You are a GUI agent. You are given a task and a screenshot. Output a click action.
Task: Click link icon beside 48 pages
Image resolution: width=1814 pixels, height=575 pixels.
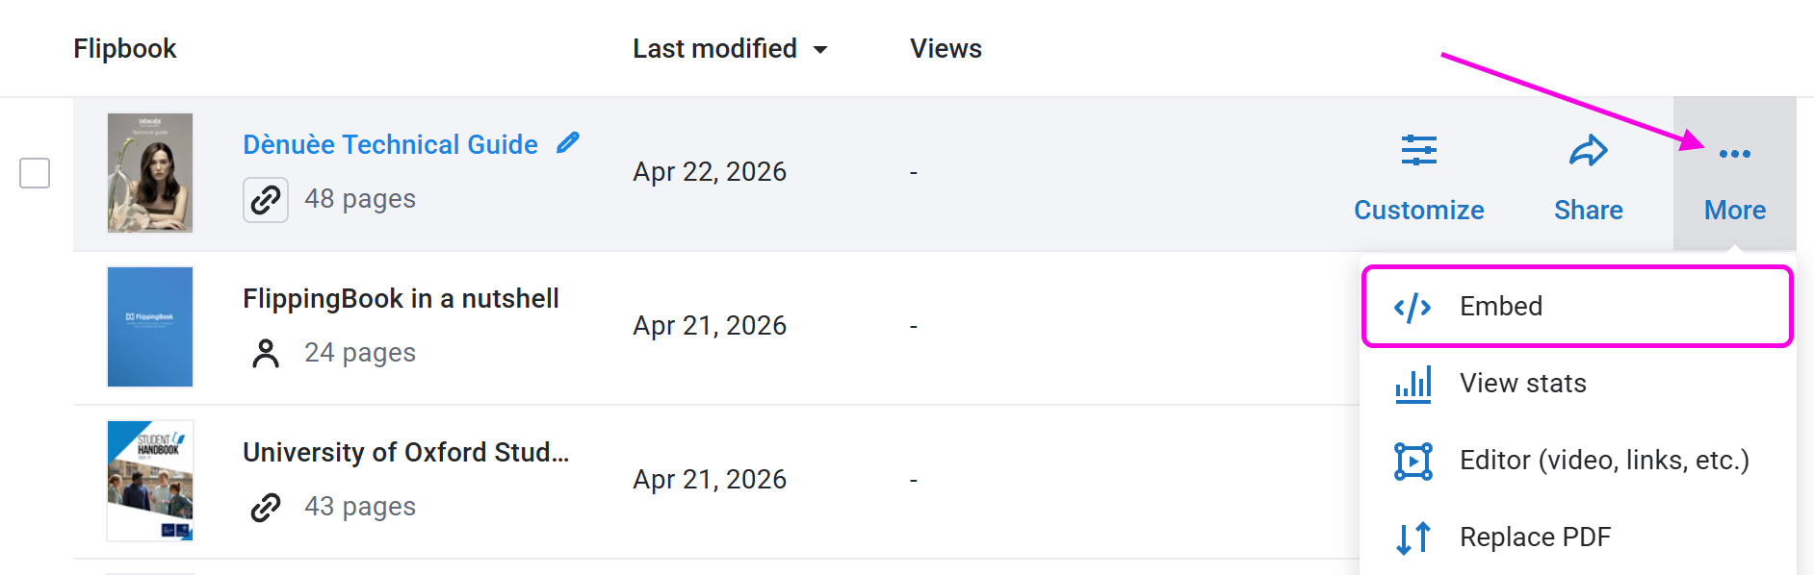click(266, 200)
